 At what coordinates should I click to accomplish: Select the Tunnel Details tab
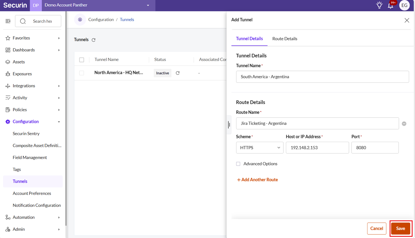tap(249, 39)
